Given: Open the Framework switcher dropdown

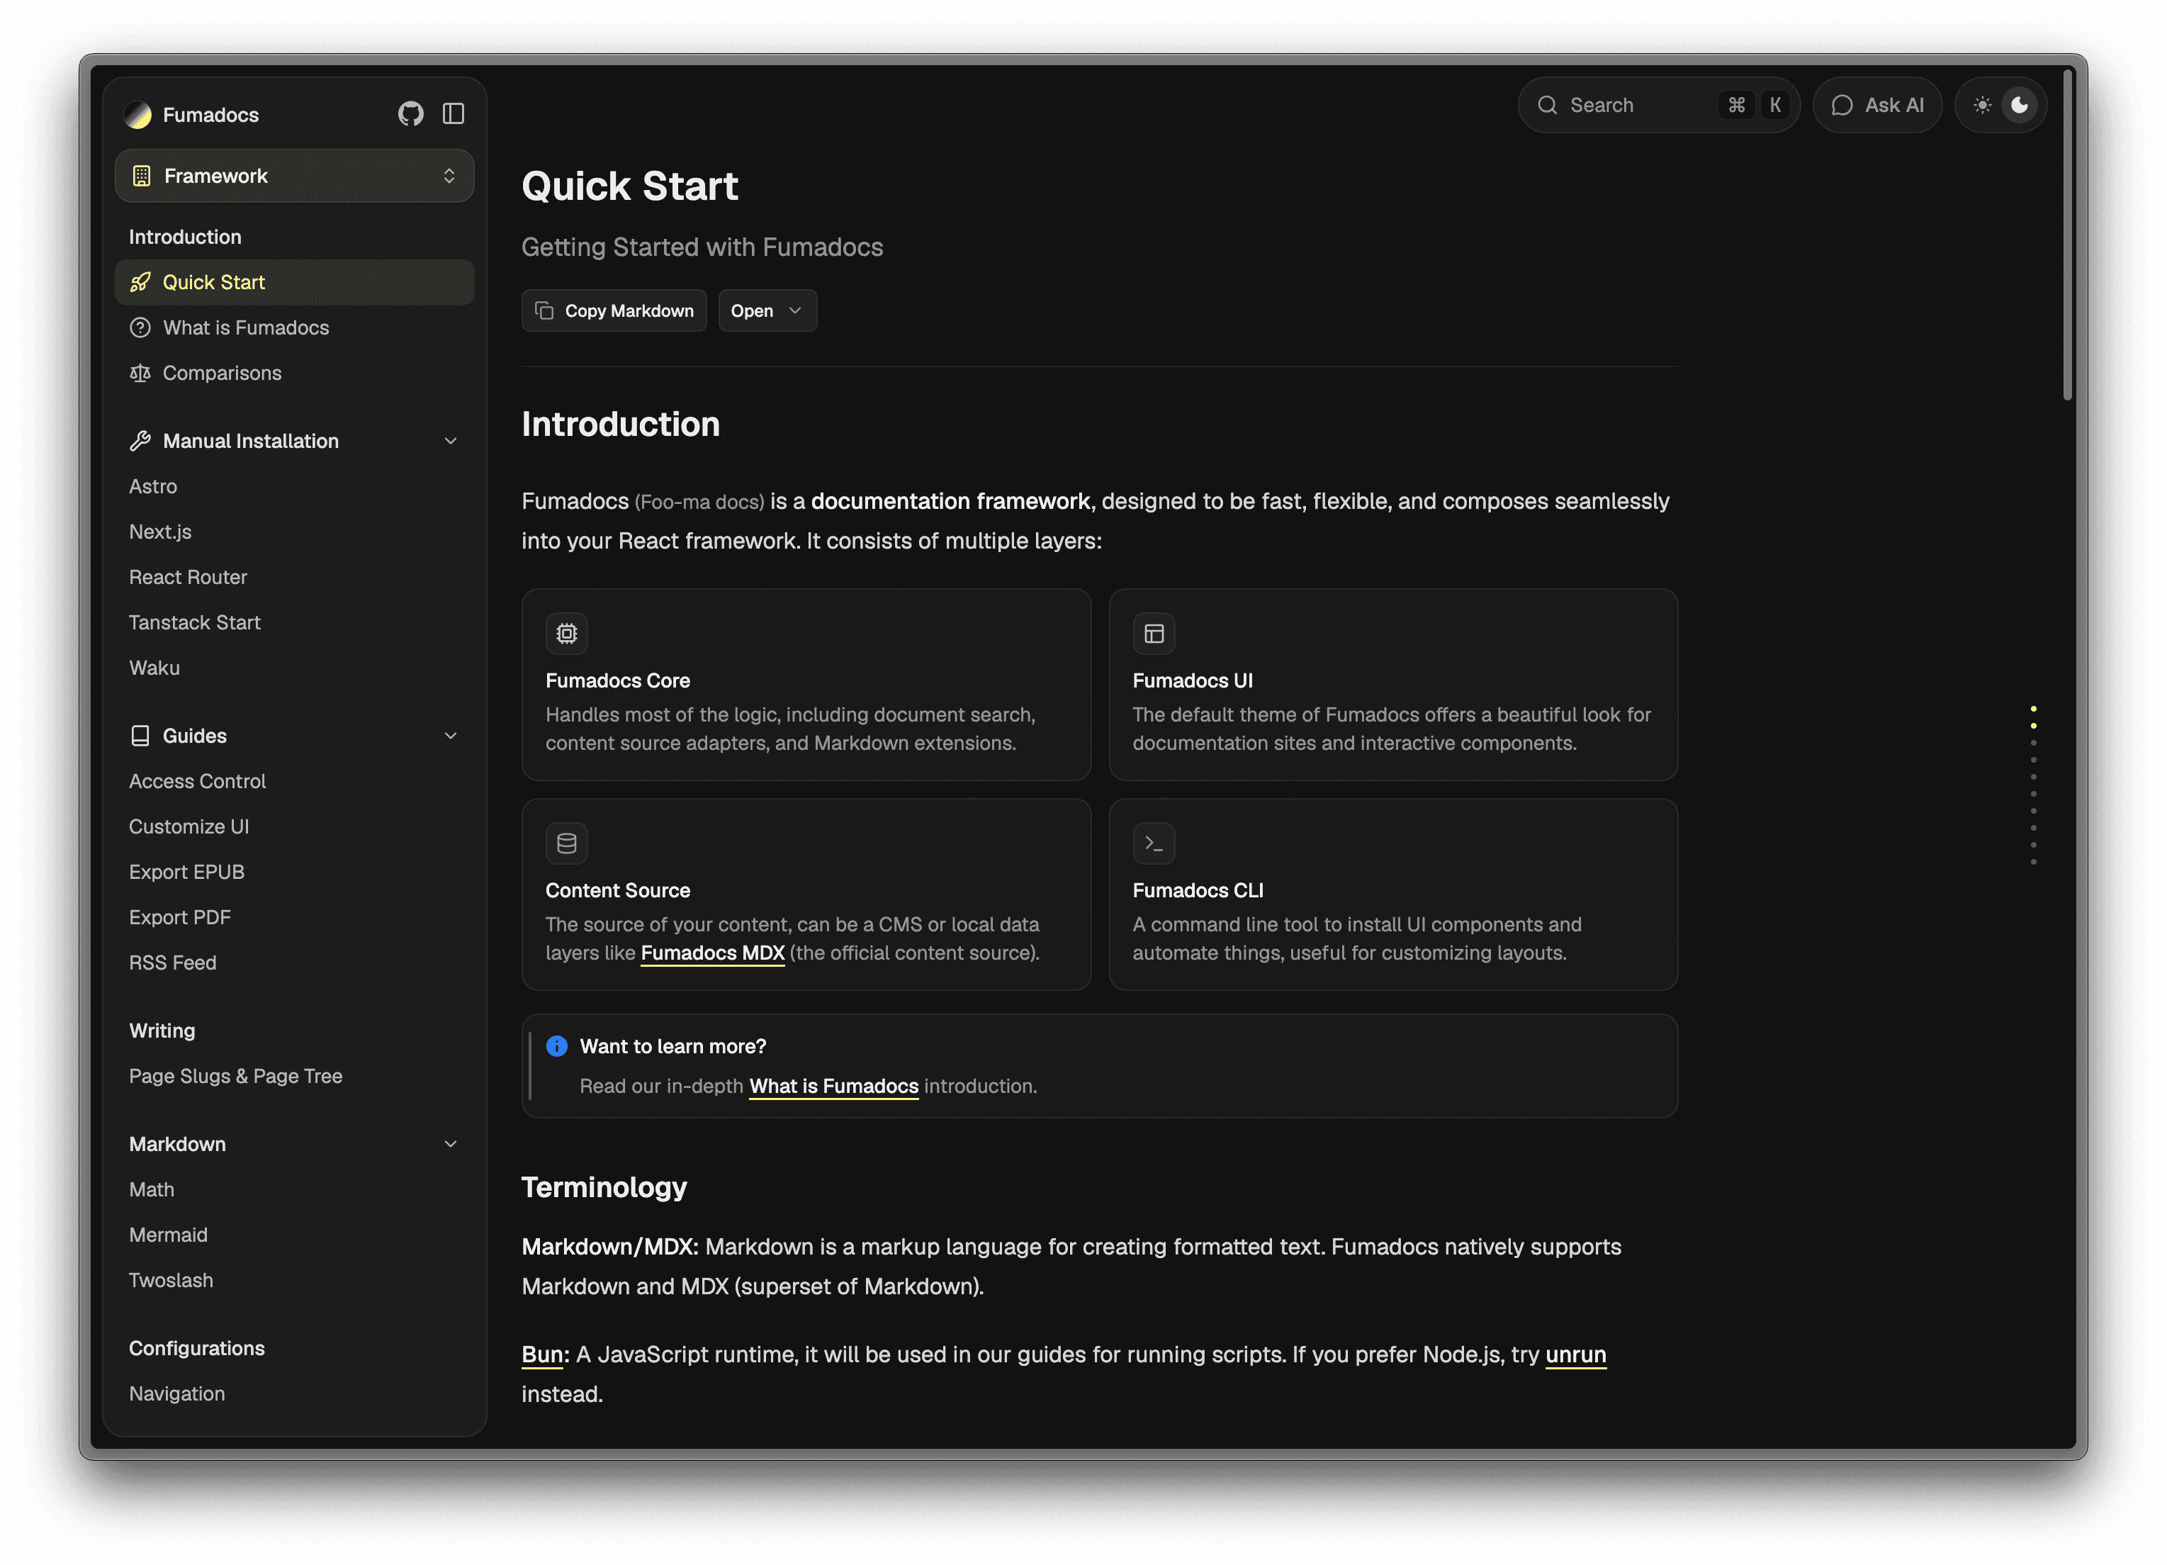Looking at the screenshot, I should coord(294,176).
